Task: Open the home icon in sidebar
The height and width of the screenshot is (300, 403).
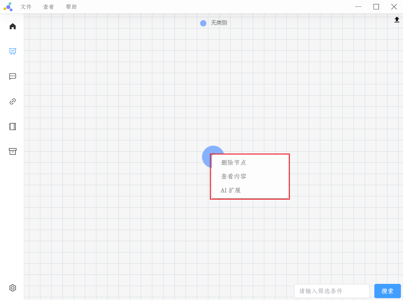Action: tap(13, 26)
